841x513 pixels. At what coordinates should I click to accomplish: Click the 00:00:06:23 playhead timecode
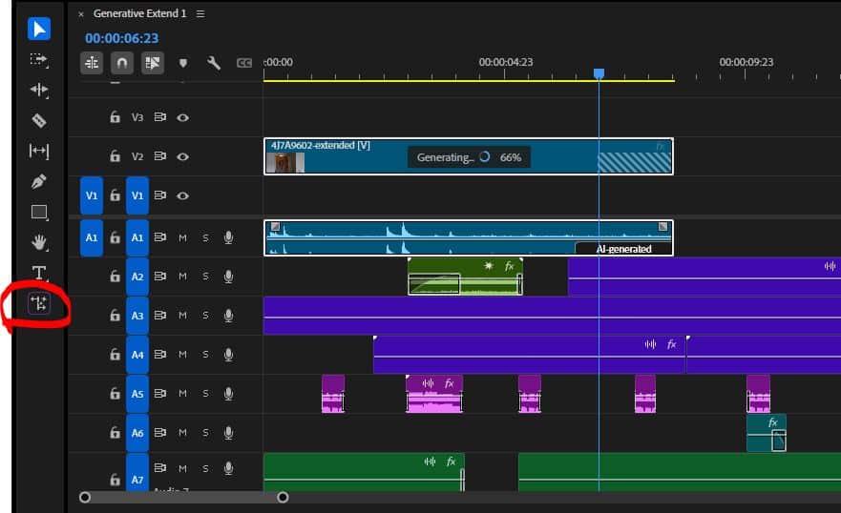coord(122,38)
